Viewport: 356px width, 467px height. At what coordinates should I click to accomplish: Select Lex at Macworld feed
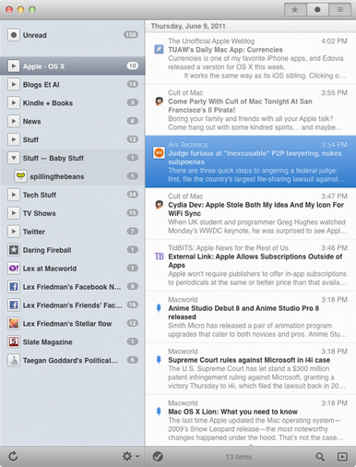pos(73,269)
